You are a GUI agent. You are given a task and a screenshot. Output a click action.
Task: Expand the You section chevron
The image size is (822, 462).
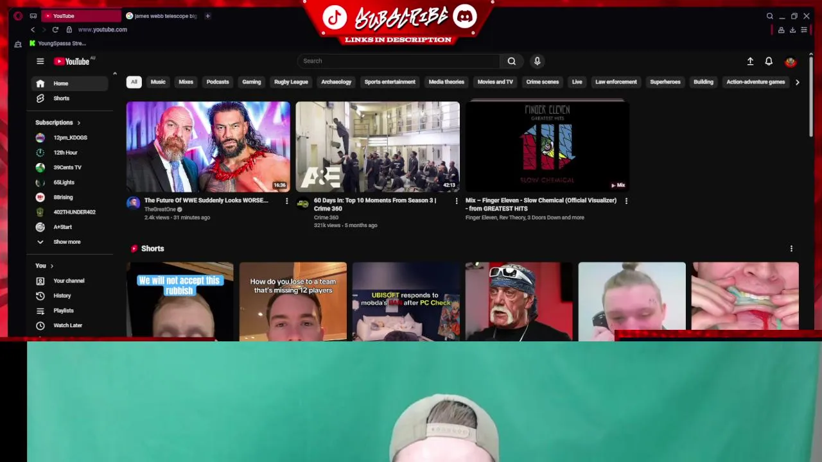coord(52,266)
